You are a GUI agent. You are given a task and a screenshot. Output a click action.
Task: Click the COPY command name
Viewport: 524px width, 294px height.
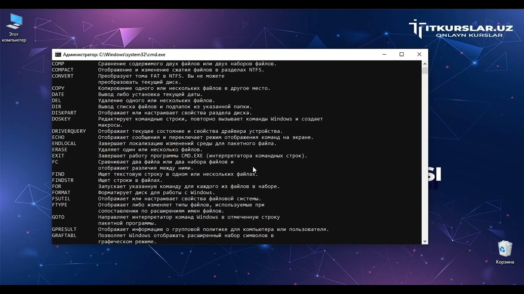pyautogui.click(x=58, y=88)
